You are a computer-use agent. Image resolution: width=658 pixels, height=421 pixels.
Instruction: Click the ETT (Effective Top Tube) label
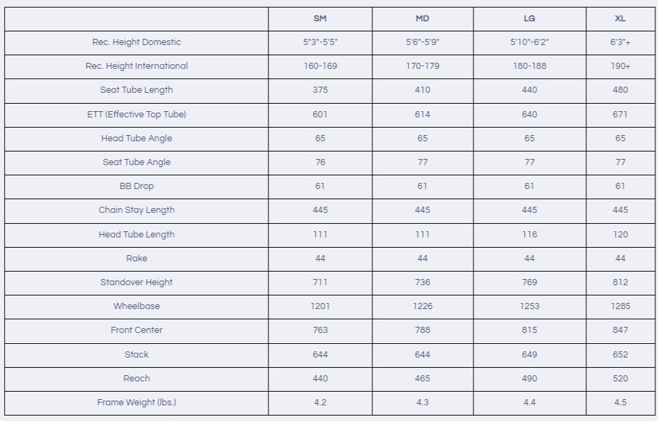coord(137,115)
